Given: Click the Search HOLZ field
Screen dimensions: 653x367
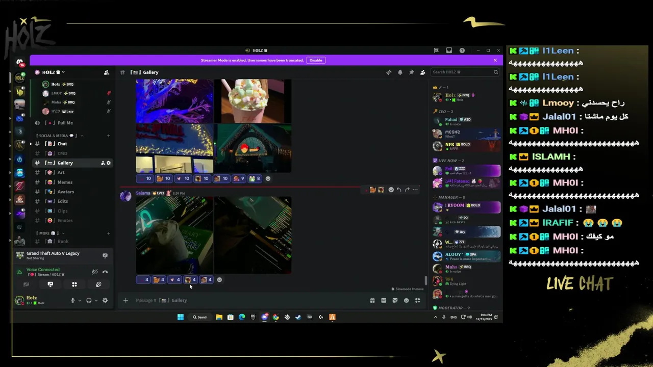Looking at the screenshot, I should click(465, 72).
